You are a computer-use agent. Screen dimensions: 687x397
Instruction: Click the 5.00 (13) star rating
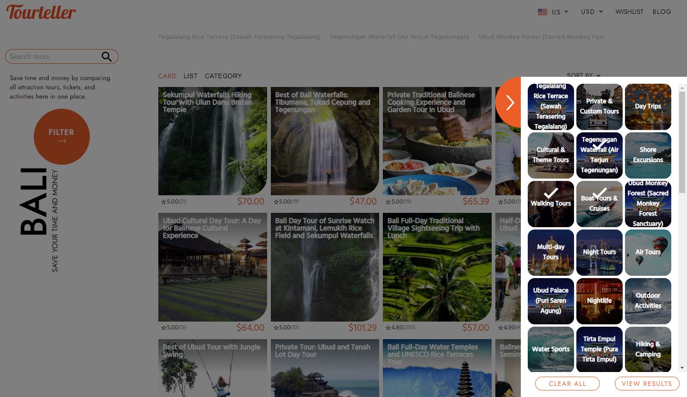point(174,328)
